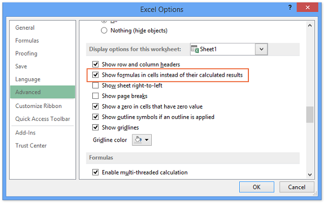This screenshot has height=203, width=324.
Task: Click the Cancel button
Action: point(296,187)
